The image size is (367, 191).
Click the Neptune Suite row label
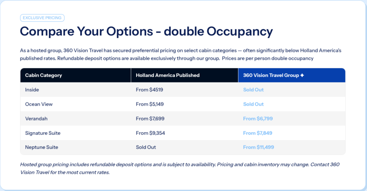tap(42, 147)
